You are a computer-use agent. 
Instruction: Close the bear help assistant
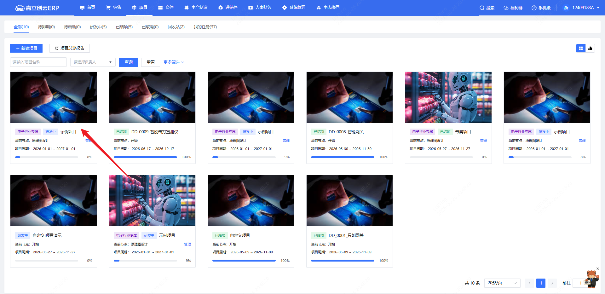(598, 268)
